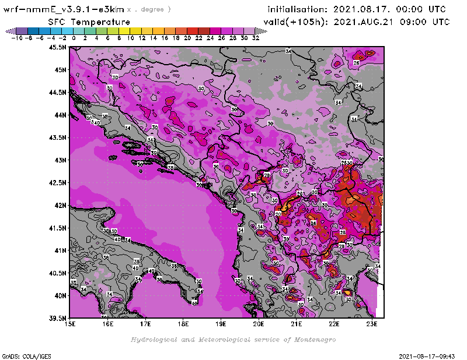Click the '20' contour label on the map
The width and height of the screenshot is (467, 360).
point(278,214)
